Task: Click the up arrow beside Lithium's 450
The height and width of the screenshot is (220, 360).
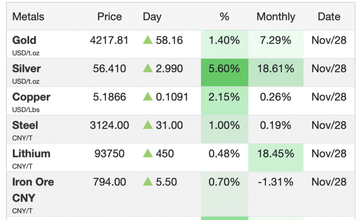Action: point(148,153)
